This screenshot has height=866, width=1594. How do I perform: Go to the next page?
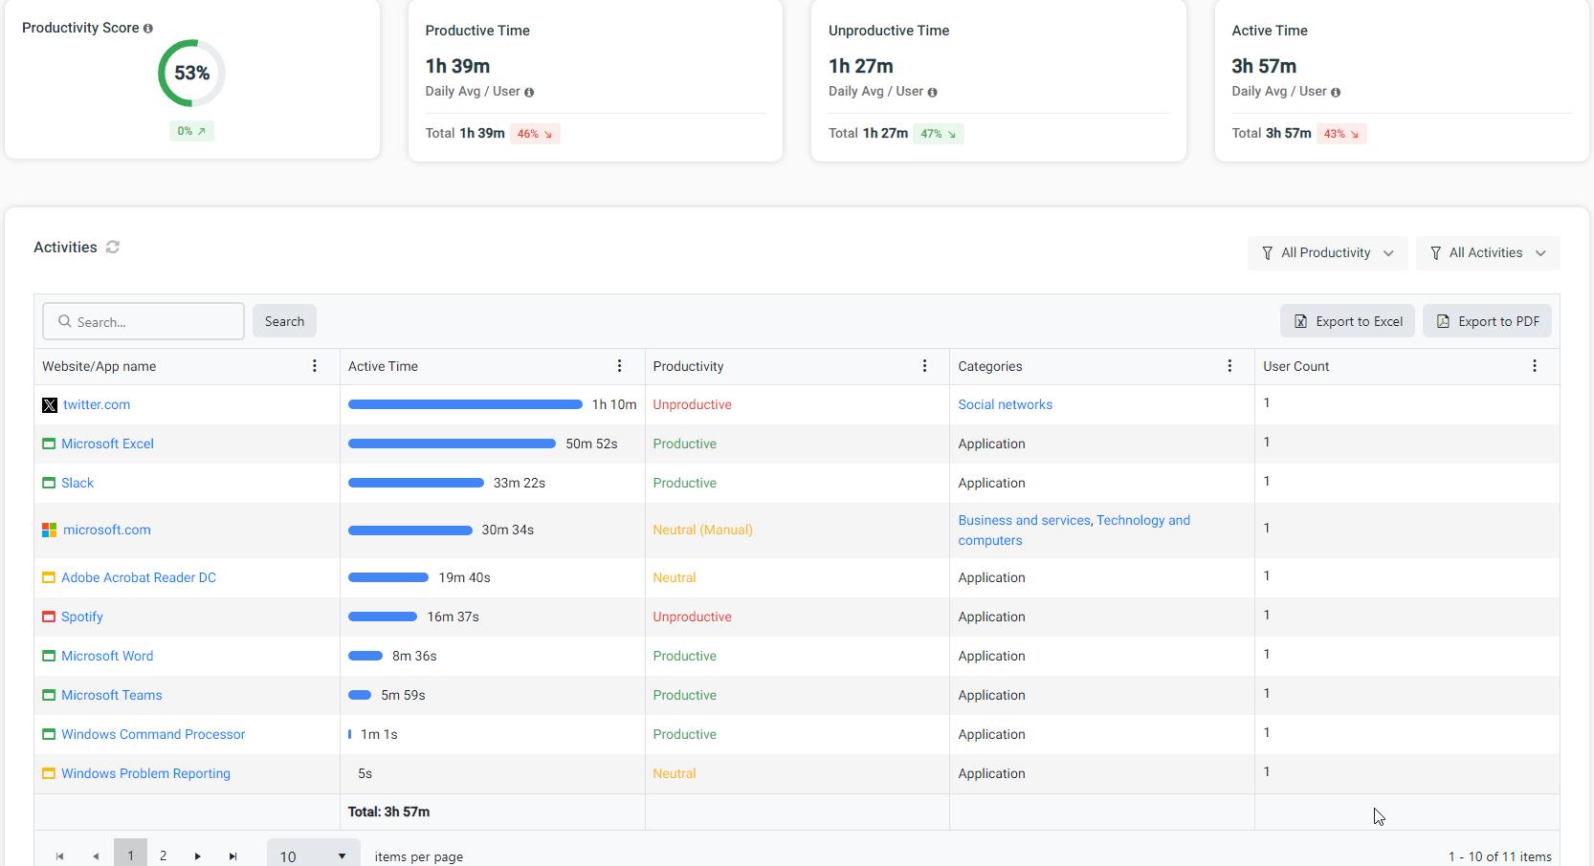click(198, 856)
